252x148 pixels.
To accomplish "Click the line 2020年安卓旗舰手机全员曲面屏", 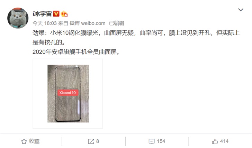I will click(x=76, y=52).
